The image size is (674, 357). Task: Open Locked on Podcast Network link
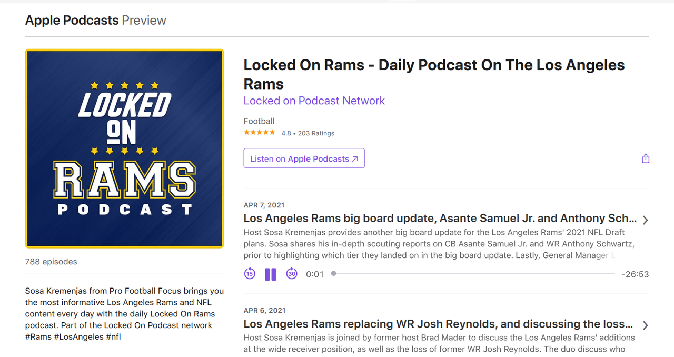tap(314, 101)
